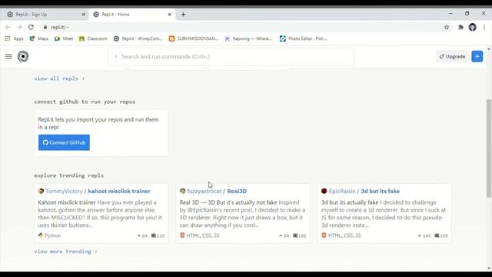492x277 pixels.
Task: Click the address bar URL
Action: [60, 28]
